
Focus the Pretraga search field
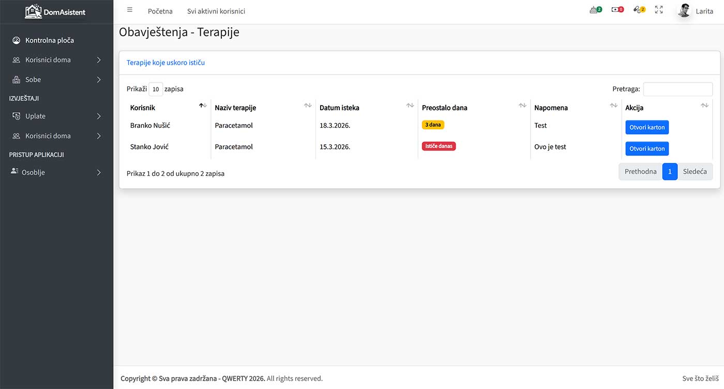(677, 89)
